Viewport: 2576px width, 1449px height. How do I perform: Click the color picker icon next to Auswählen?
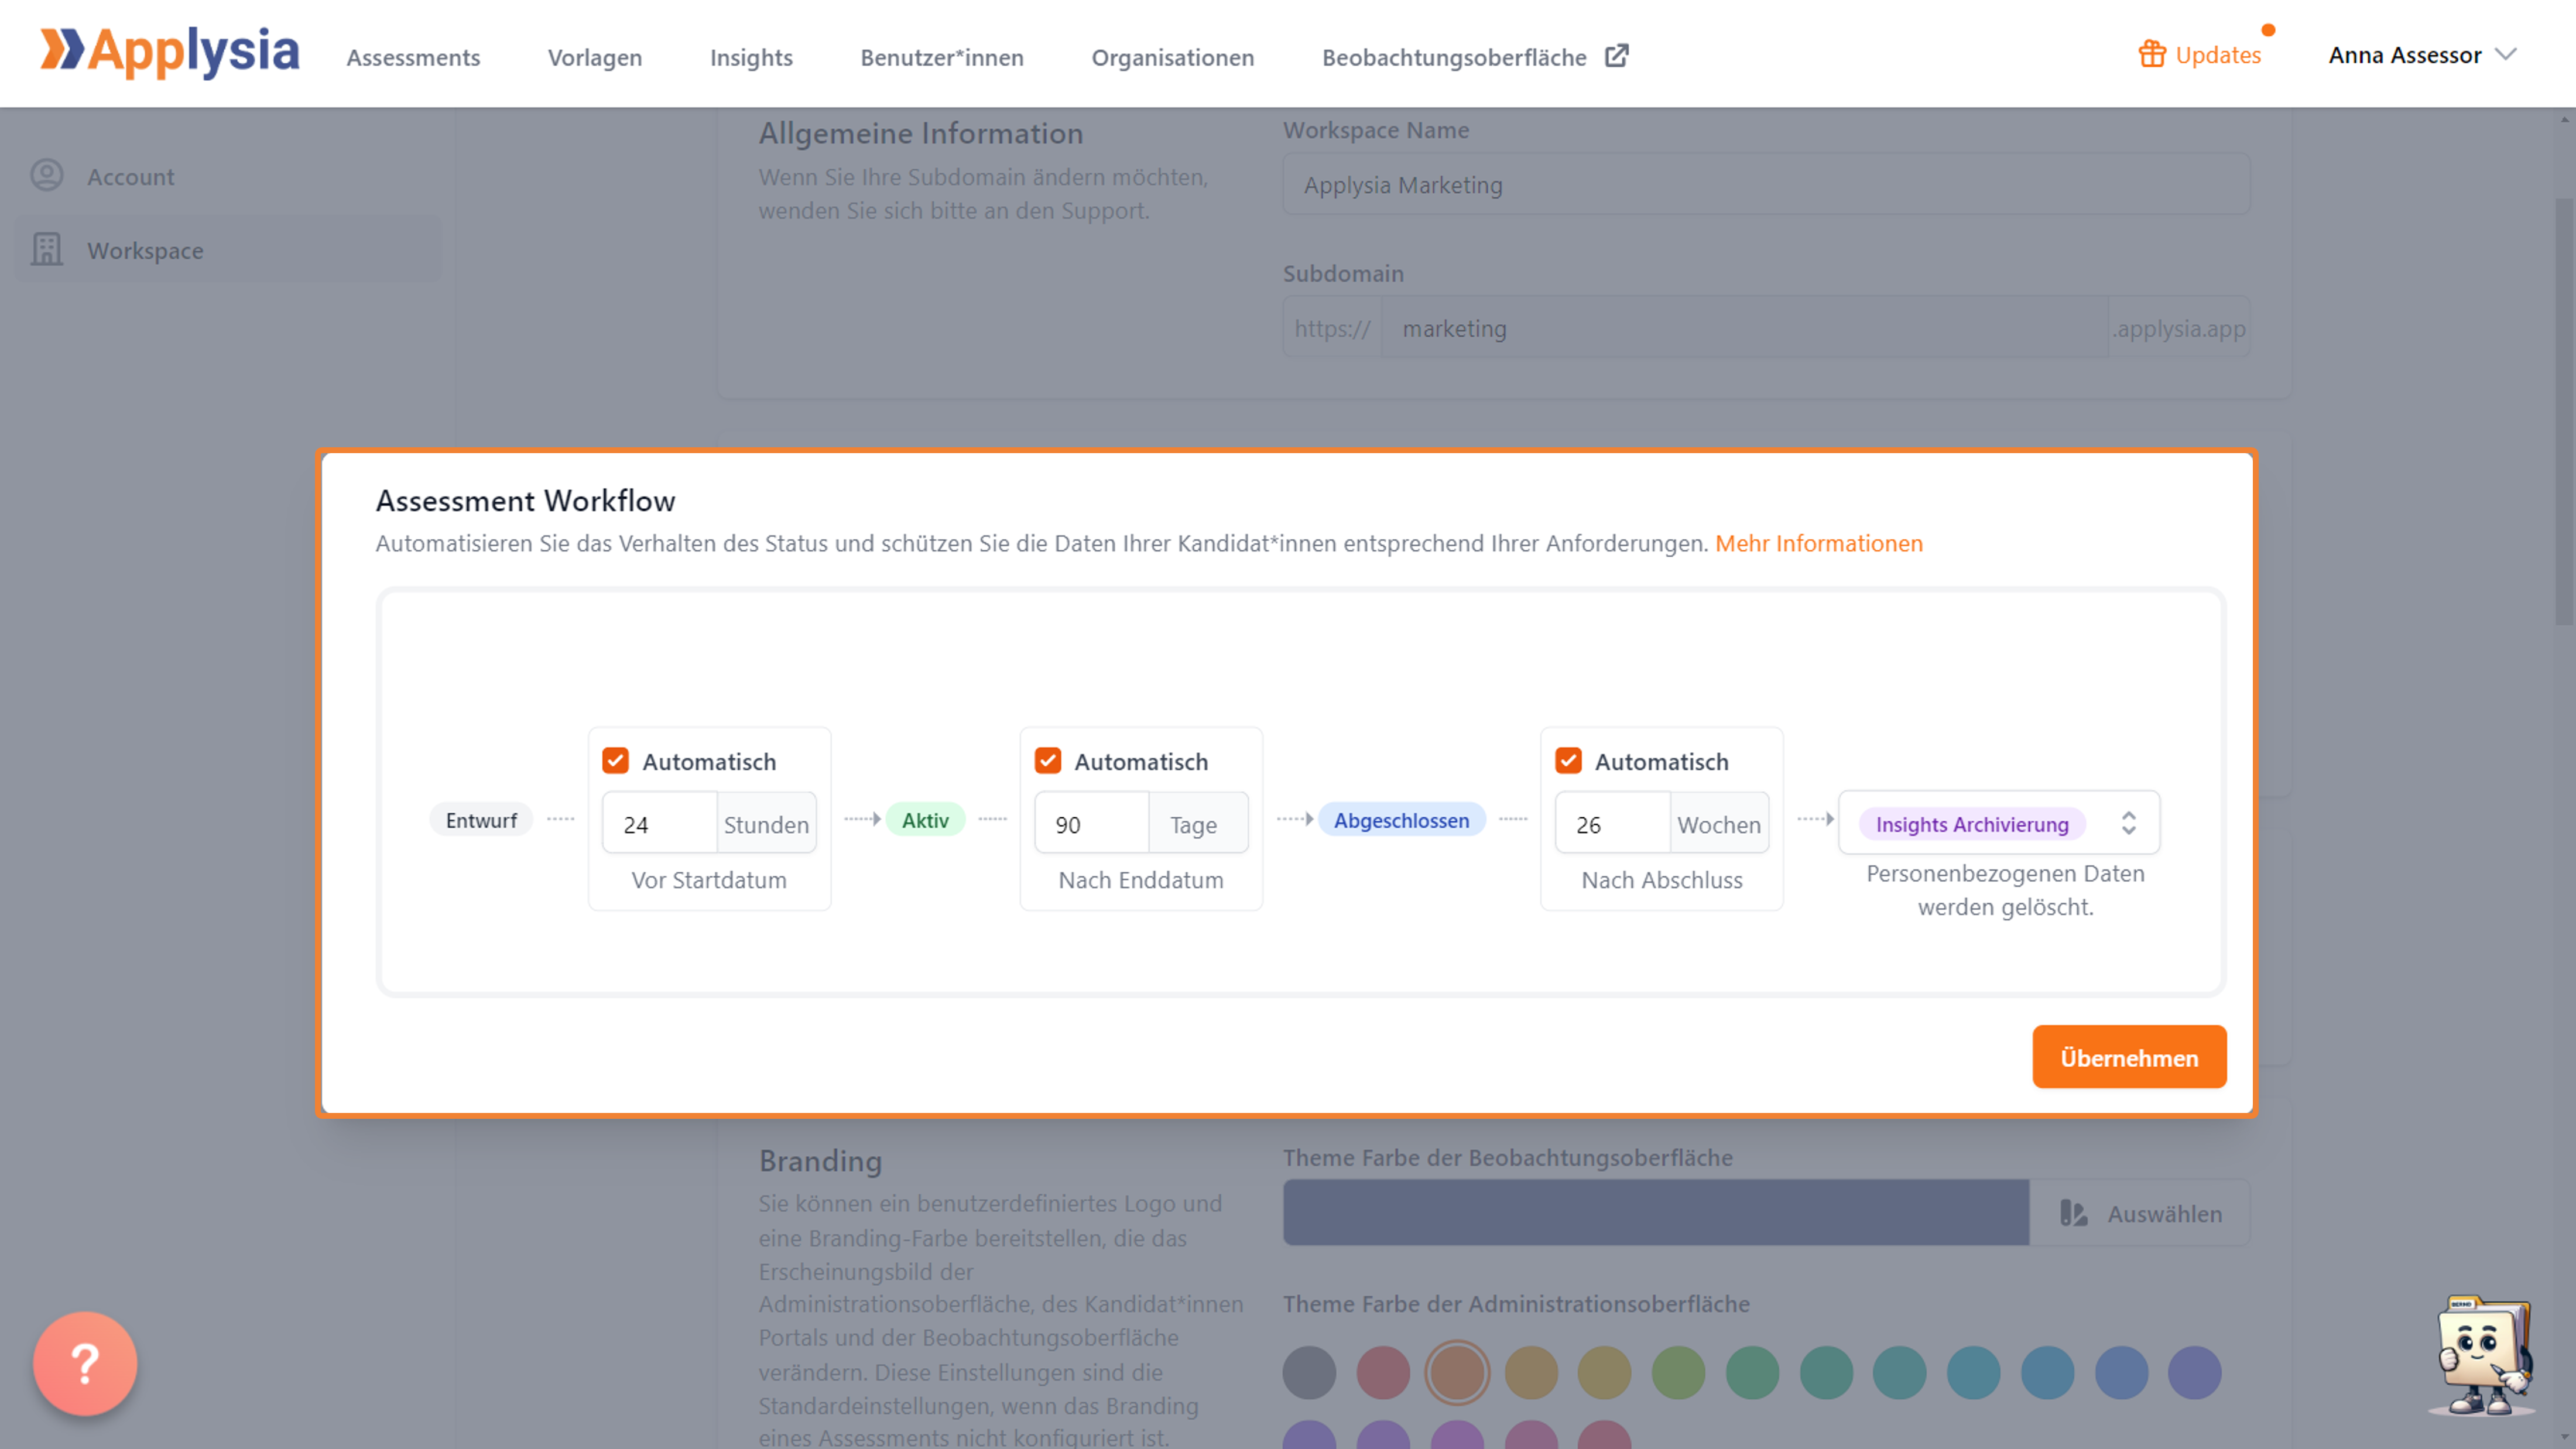2073,1213
